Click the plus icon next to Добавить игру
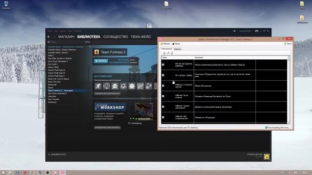 click(x=49, y=155)
